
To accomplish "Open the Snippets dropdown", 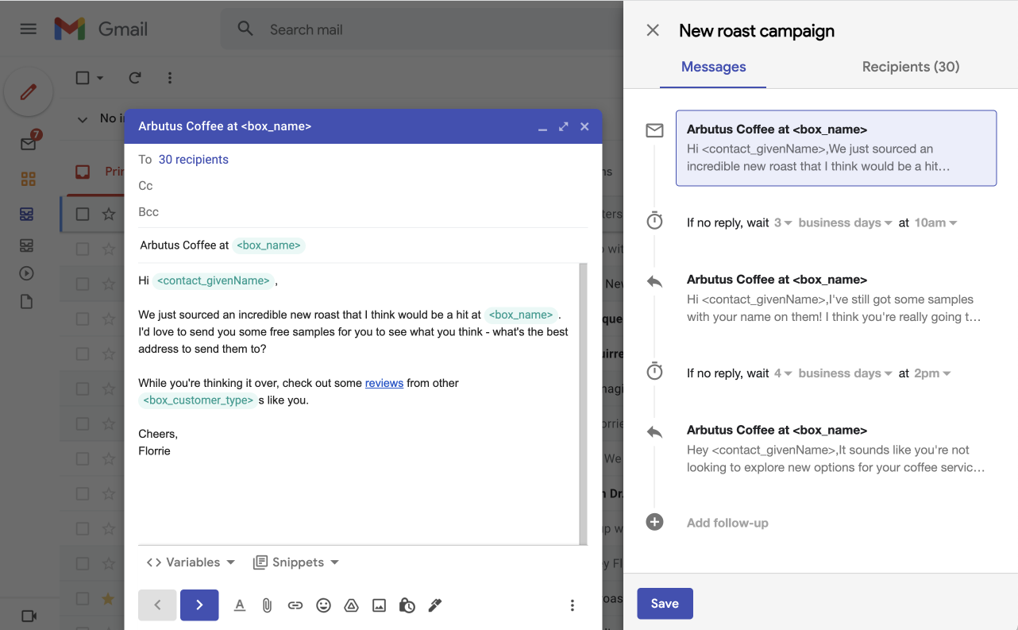I will pyautogui.click(x=295, y=562).
